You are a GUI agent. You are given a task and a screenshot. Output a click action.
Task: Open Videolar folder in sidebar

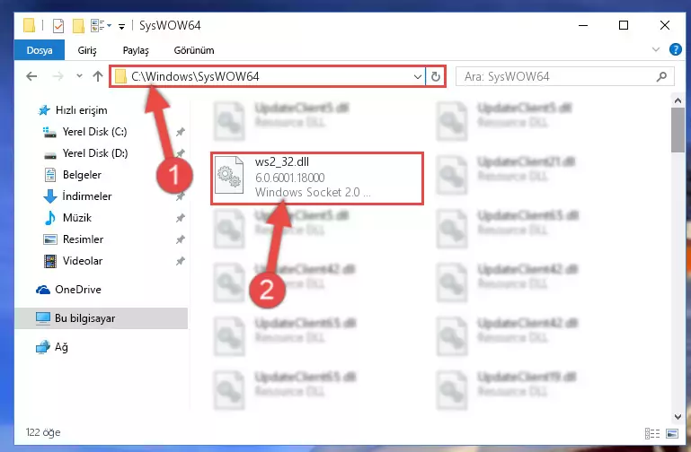click(x=83, y=261)
